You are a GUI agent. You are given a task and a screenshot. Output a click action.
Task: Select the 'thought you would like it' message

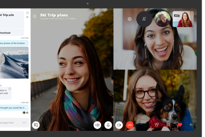(14, 108)
